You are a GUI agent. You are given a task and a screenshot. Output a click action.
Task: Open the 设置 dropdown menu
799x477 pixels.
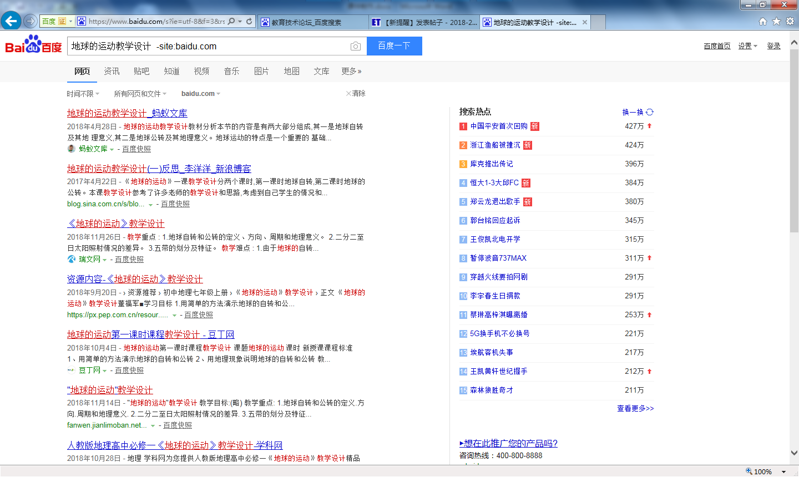(747, 46)
